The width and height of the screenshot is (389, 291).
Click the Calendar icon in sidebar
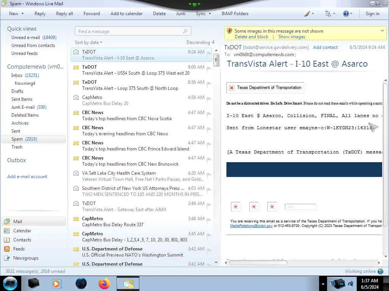[x=7, y=231]
